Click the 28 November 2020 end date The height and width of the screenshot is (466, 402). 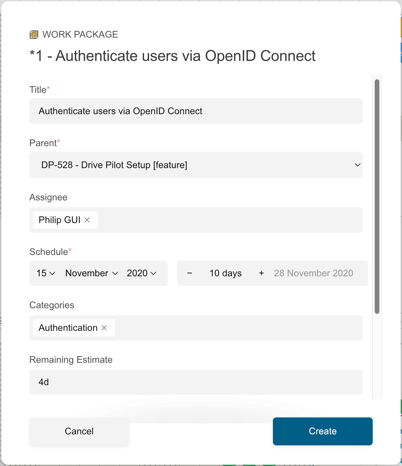coord(313,273)
